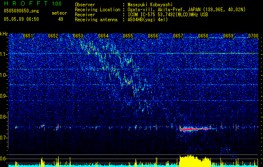Click the 0.6 kHz frequency label
Viewport: 263px width, 167px height.
pyautogui.click(x=3, y=159)
